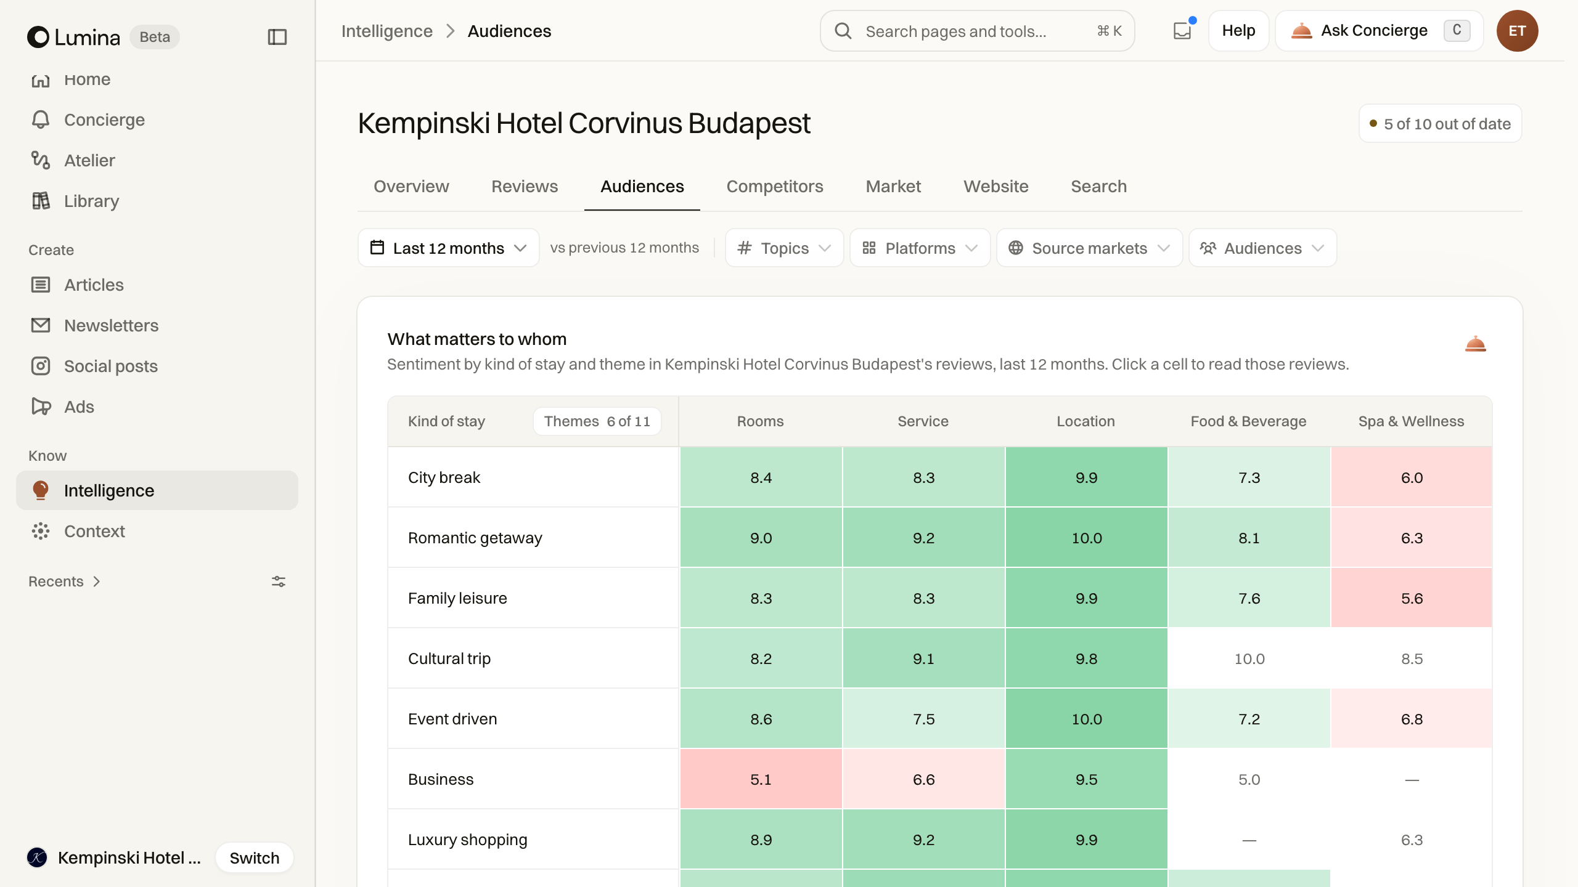Click Kempinski Hotel name in sidebar footer
This screenshot has width=1578, height=887.
[x=129, y=857]
